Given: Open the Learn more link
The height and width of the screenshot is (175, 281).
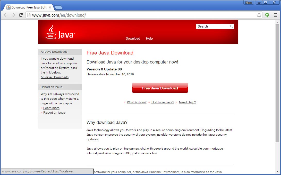Looking at the screenshot, I should click(51, 108).
